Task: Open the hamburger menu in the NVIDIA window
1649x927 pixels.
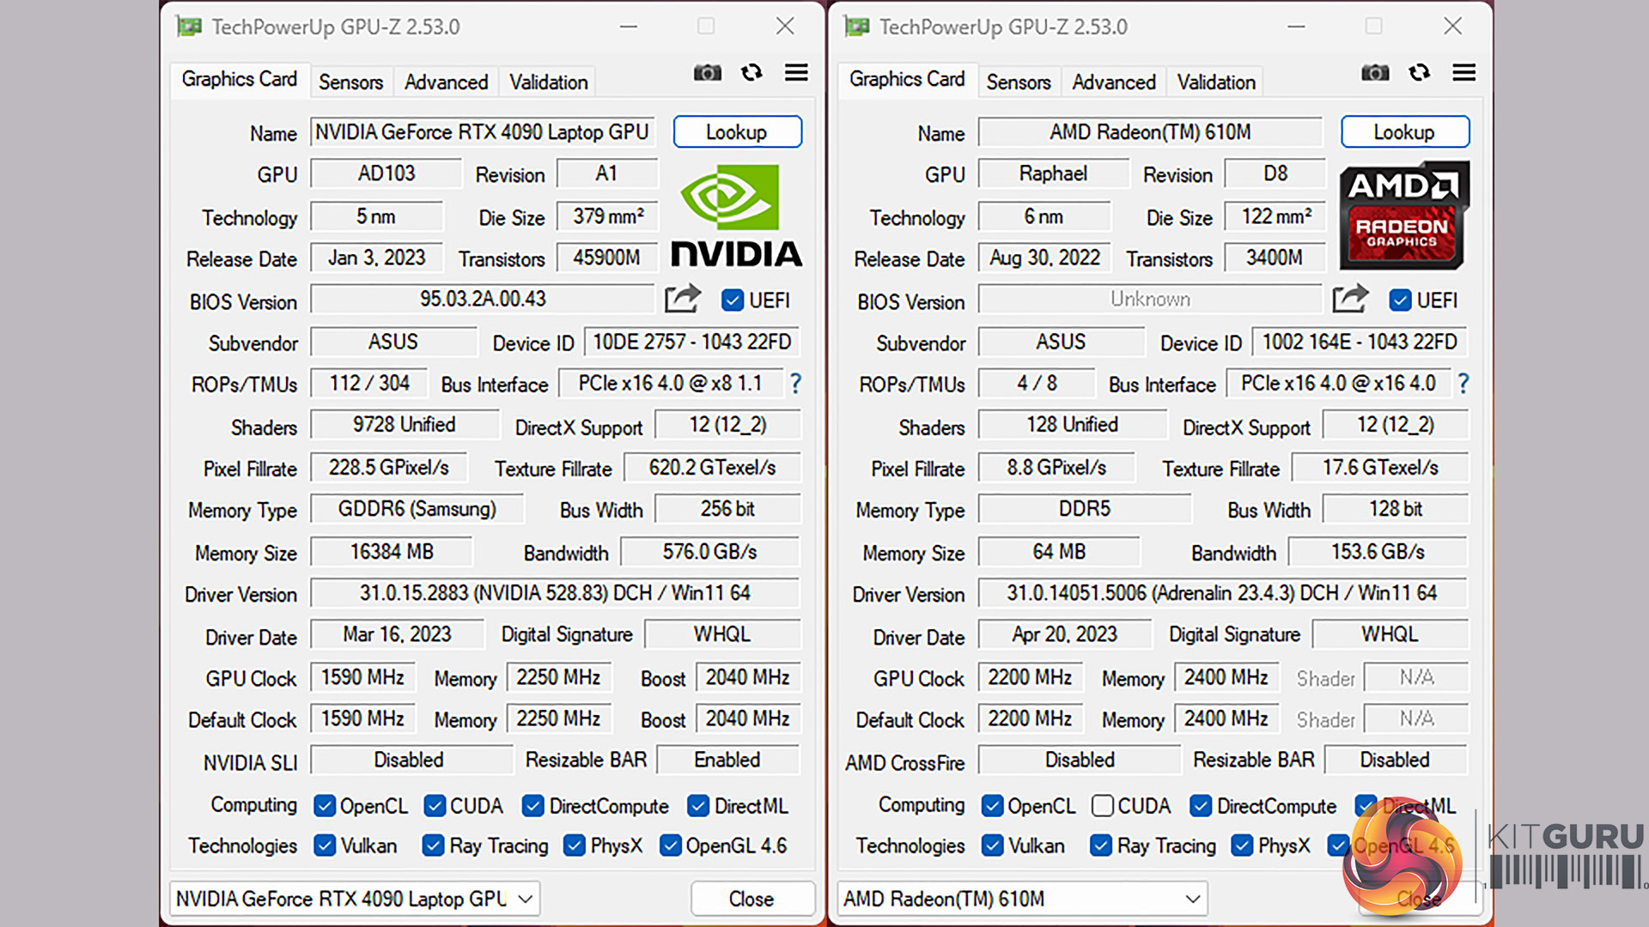Action: (796, 73)
